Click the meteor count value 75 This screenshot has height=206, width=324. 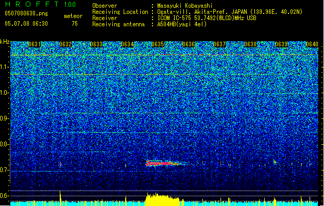pos(75,24)
